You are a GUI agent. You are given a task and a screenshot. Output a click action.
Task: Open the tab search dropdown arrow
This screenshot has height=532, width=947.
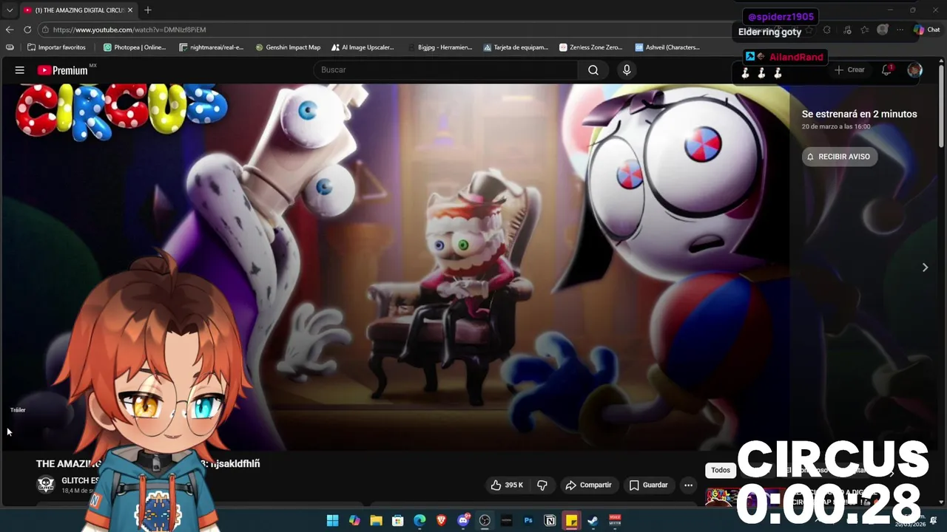(x=10, y=10)
